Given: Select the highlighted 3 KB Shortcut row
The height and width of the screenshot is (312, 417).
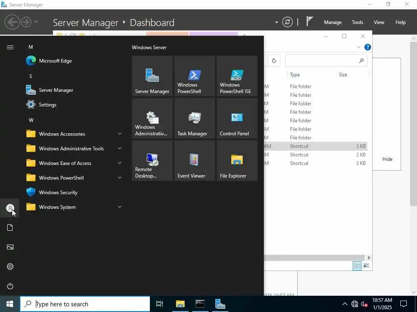Looking at the screenshot, I should tap(316, 146).
